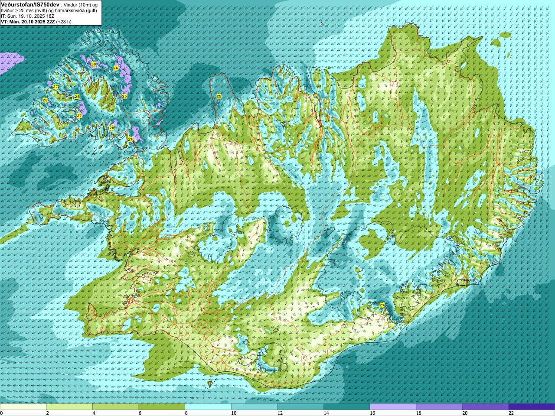Viewport: 555px width, 416px height.
Task: Pick the 8–10 m/s light cyan legend swatch
Action: [x=208, y=407]
